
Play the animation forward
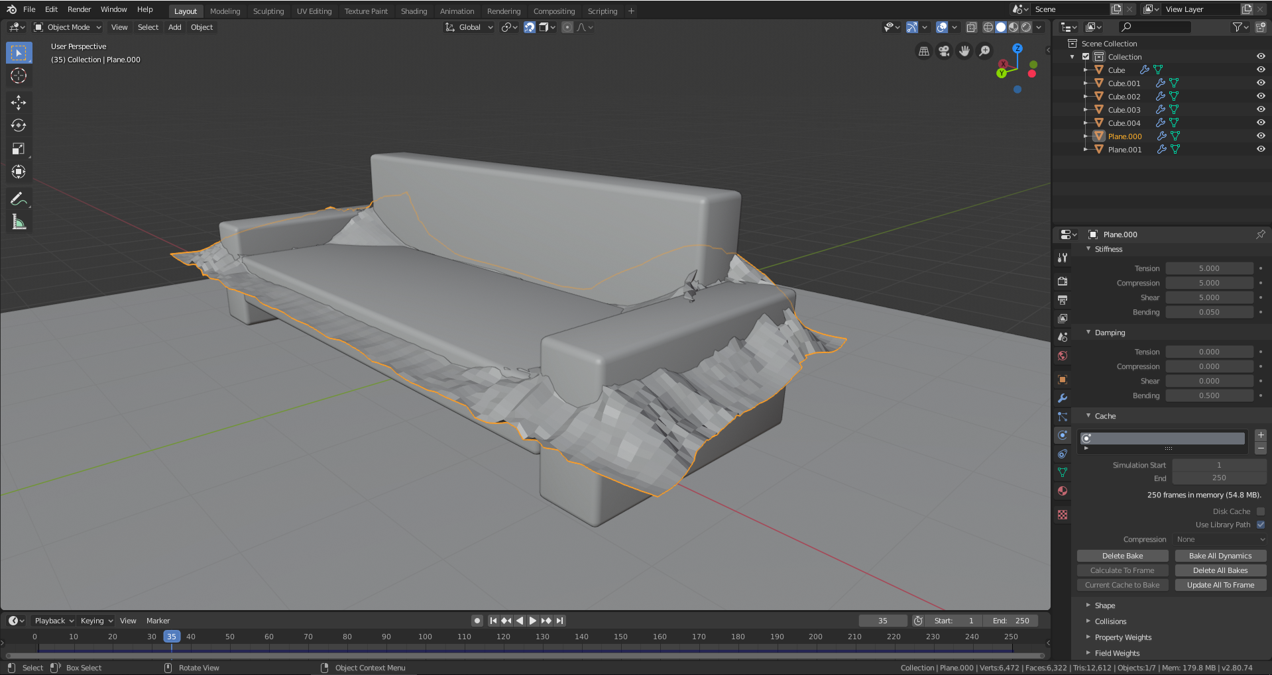(533, 621)
